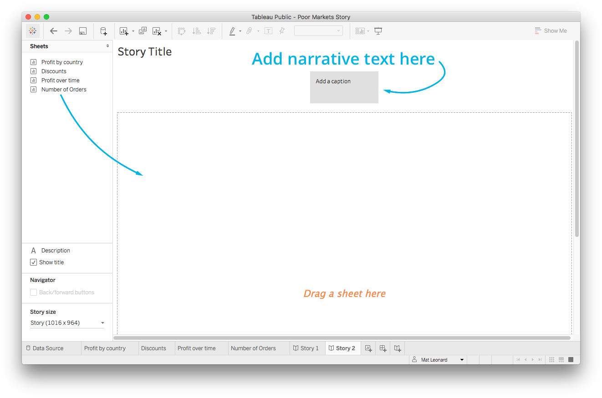
Task: Click the presentation mode icon
Action: pos(378,31)
